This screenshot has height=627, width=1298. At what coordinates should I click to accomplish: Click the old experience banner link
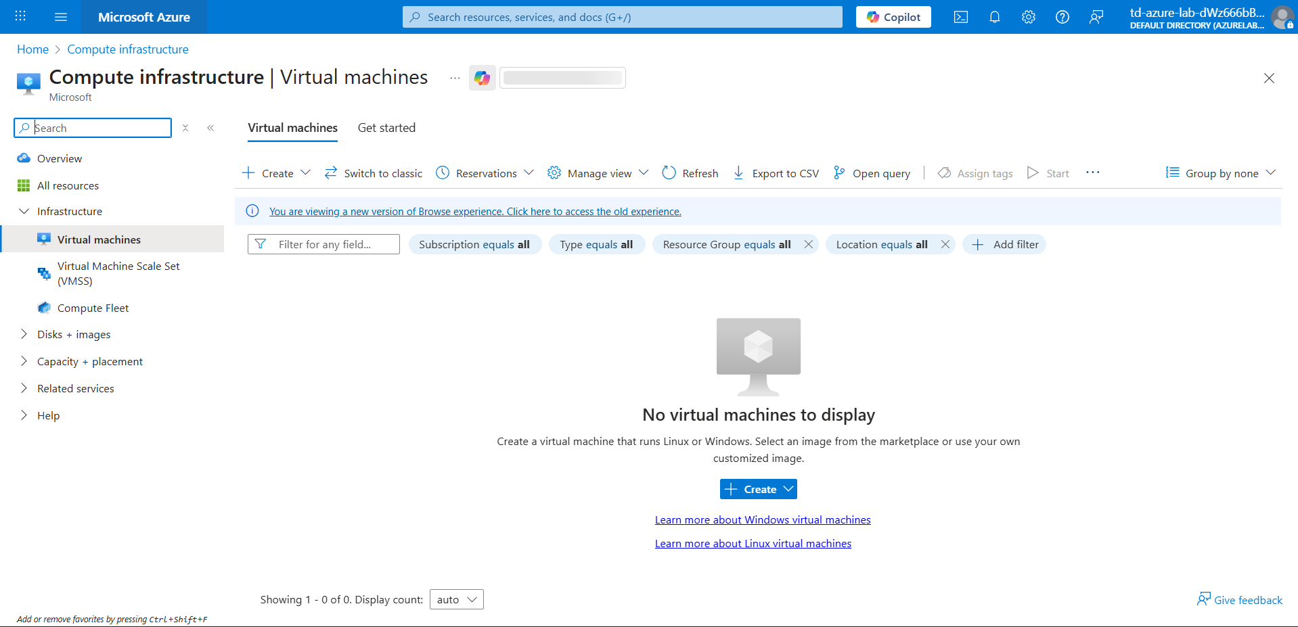(475, 211)
